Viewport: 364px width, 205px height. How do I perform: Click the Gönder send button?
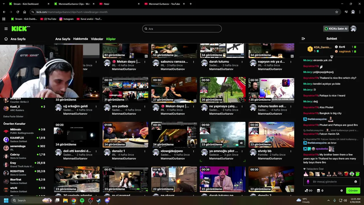pos(353,190)
